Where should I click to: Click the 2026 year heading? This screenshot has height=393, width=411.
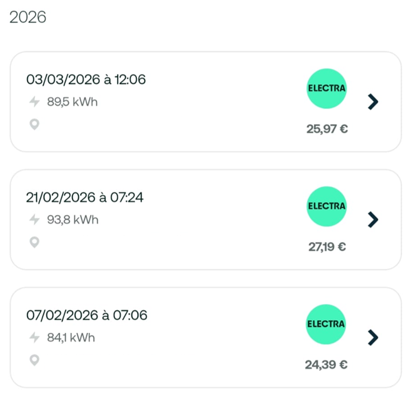coord(28,18)
